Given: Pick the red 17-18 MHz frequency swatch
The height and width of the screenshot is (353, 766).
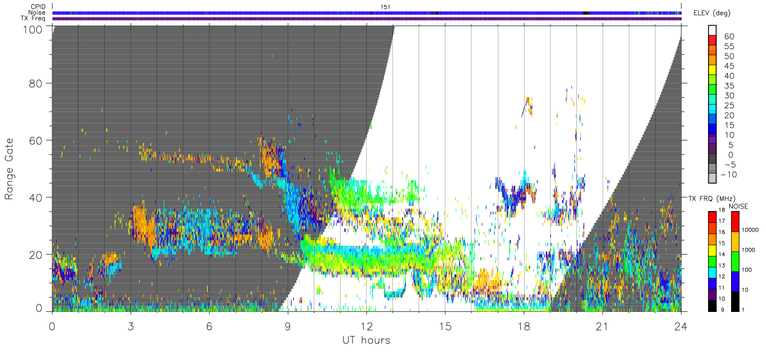Looking at the screenshot, I should [712, 217].
